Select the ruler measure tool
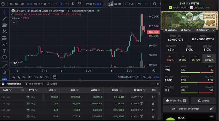 point(5,66)
